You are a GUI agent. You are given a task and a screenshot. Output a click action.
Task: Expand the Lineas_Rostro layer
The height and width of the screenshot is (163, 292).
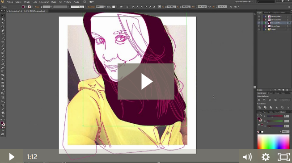pyautogui.click(x=266, y=20)
